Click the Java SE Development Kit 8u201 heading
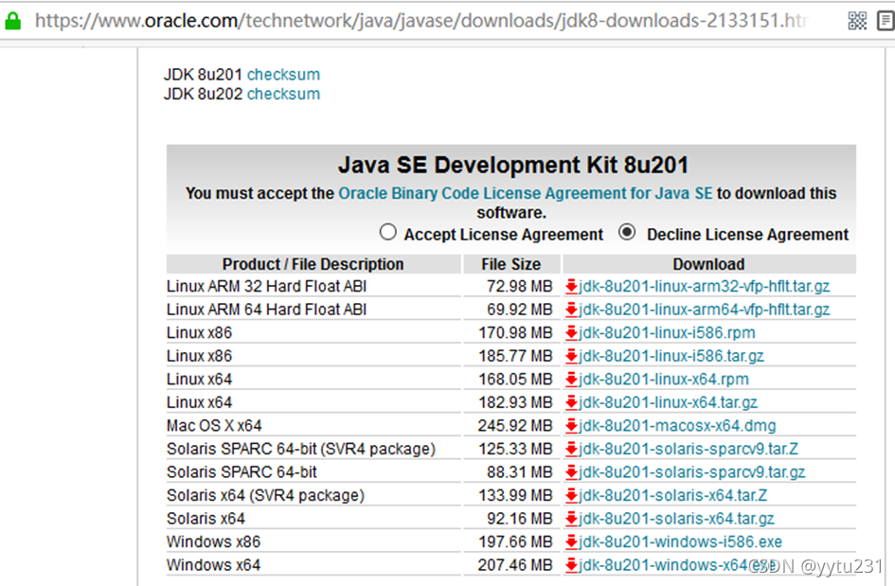Screen dimensions: 895x586 tap(513, 166)
